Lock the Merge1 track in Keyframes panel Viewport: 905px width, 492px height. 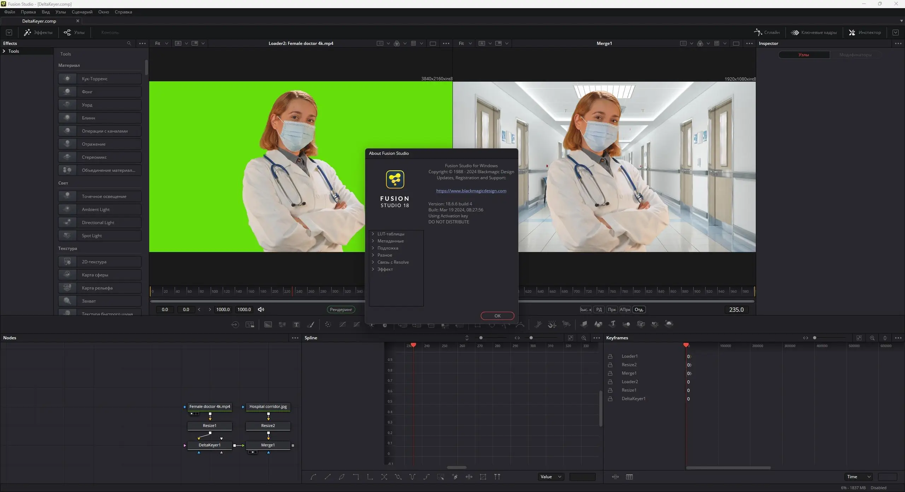(x=611, y=373)
